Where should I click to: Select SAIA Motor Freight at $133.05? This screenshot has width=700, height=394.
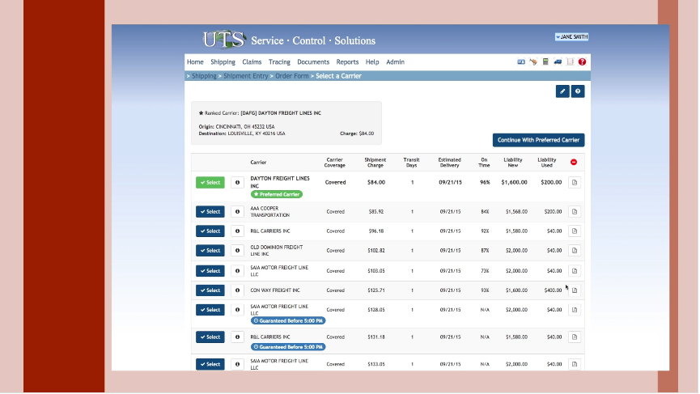[x=210, y=364]
